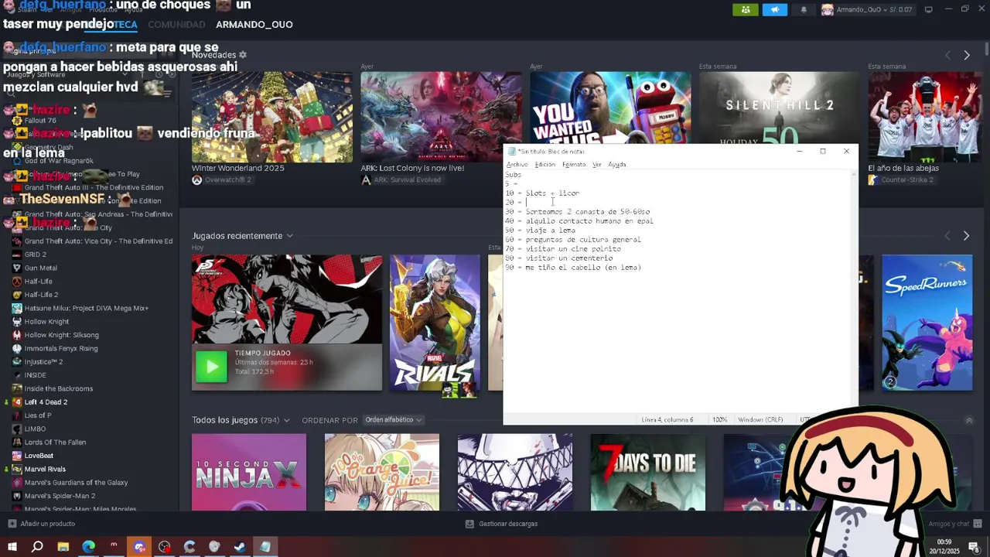Open Windows taskbar search
Viewport: 990px width, 557px height.
point(37,547)
